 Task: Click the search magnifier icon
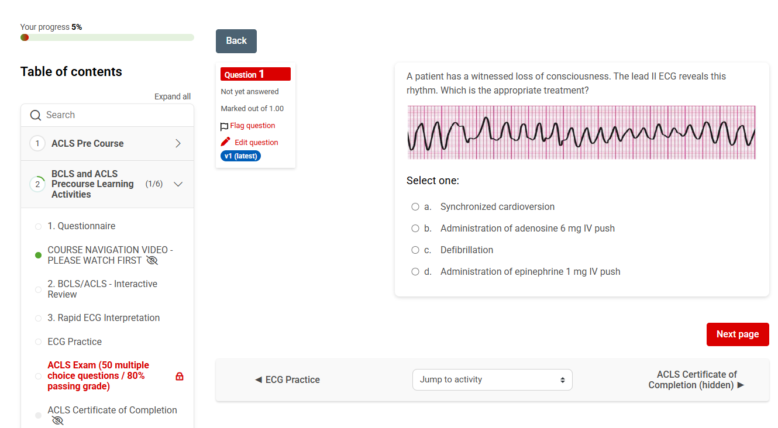[36, 115]
